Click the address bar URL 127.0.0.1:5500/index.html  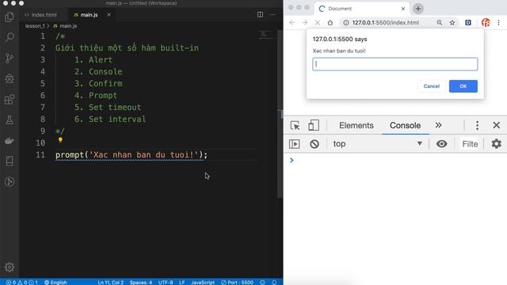386,22
